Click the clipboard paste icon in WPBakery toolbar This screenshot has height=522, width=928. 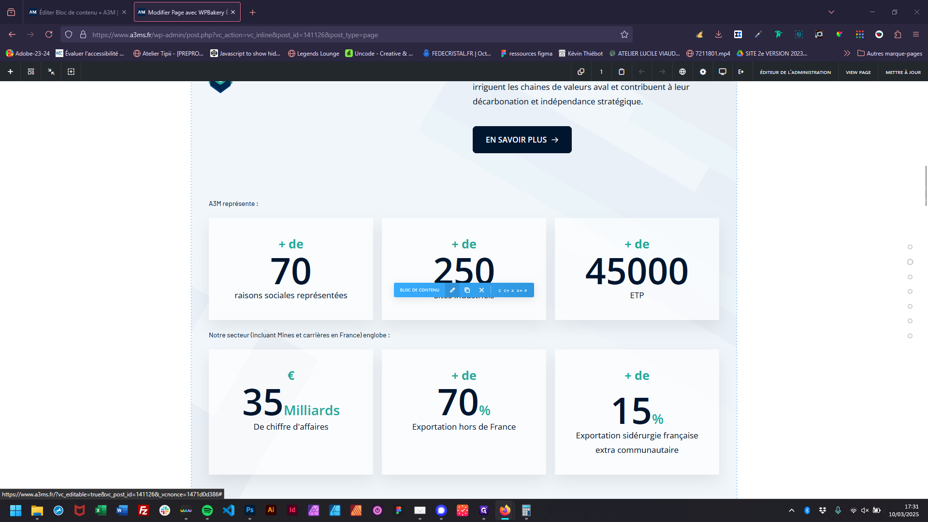click(x=622, y=72)
